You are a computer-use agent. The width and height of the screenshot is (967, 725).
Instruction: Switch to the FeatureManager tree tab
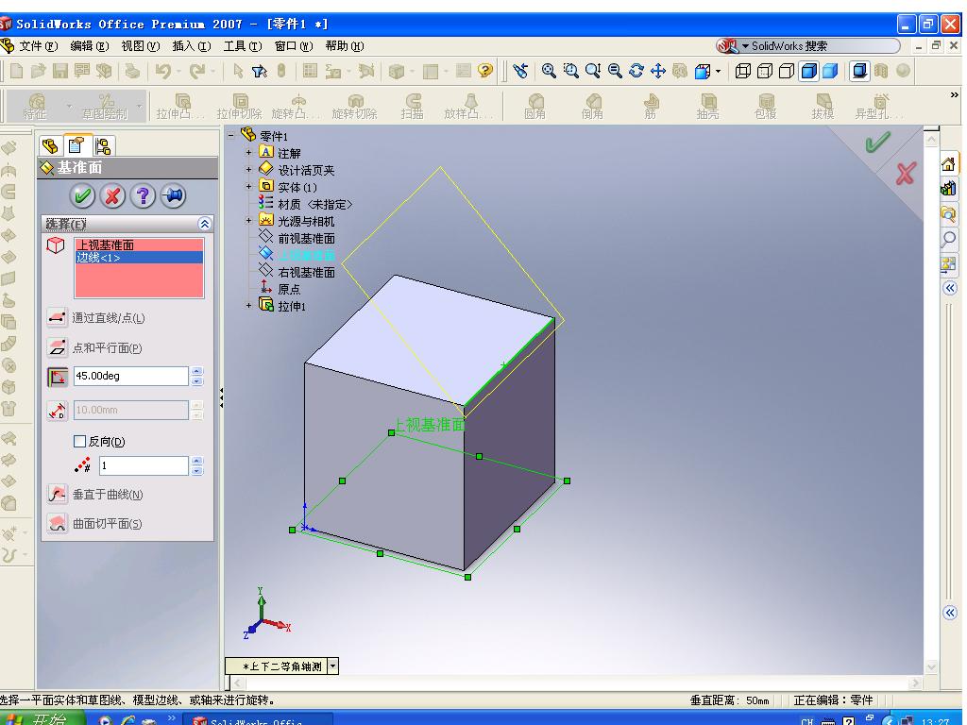pos(50,146)
